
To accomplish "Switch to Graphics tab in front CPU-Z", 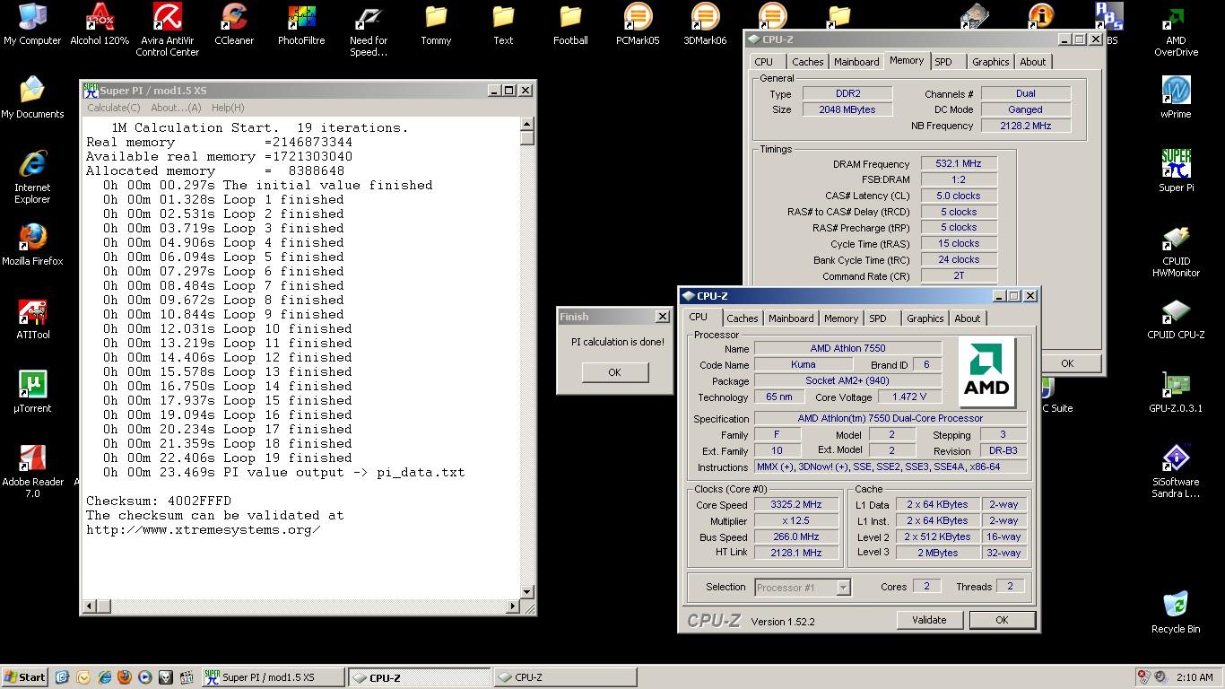I will click(x=925, y=318).
